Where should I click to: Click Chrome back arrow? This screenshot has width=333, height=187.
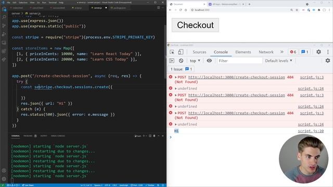170,10
